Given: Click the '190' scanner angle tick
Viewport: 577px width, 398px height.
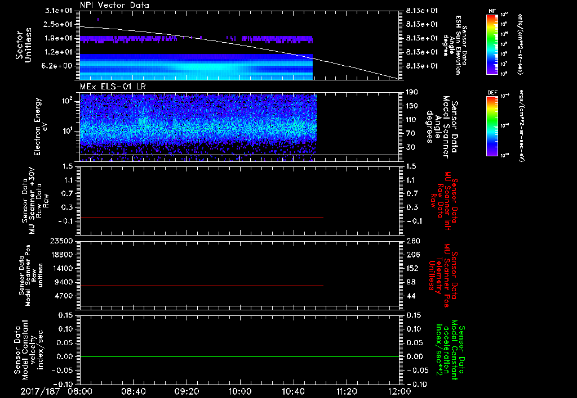Looking at the screenshot, I should pyautogui.click(x=413, y=92).
